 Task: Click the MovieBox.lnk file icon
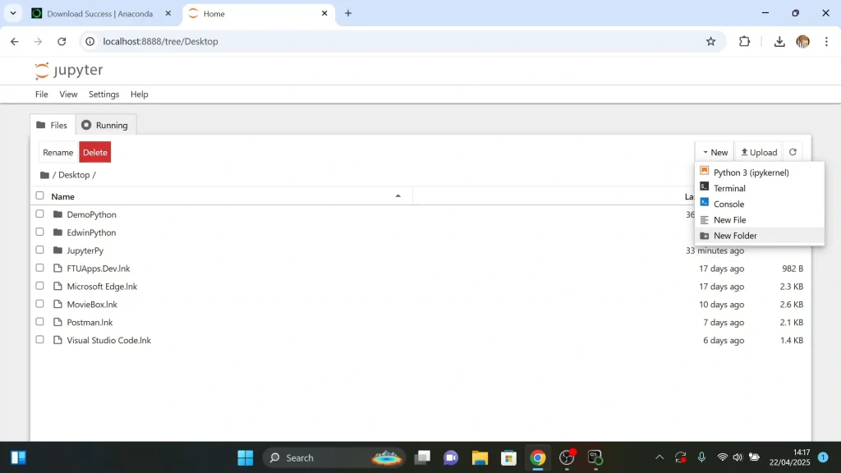(x=58, y=304)
